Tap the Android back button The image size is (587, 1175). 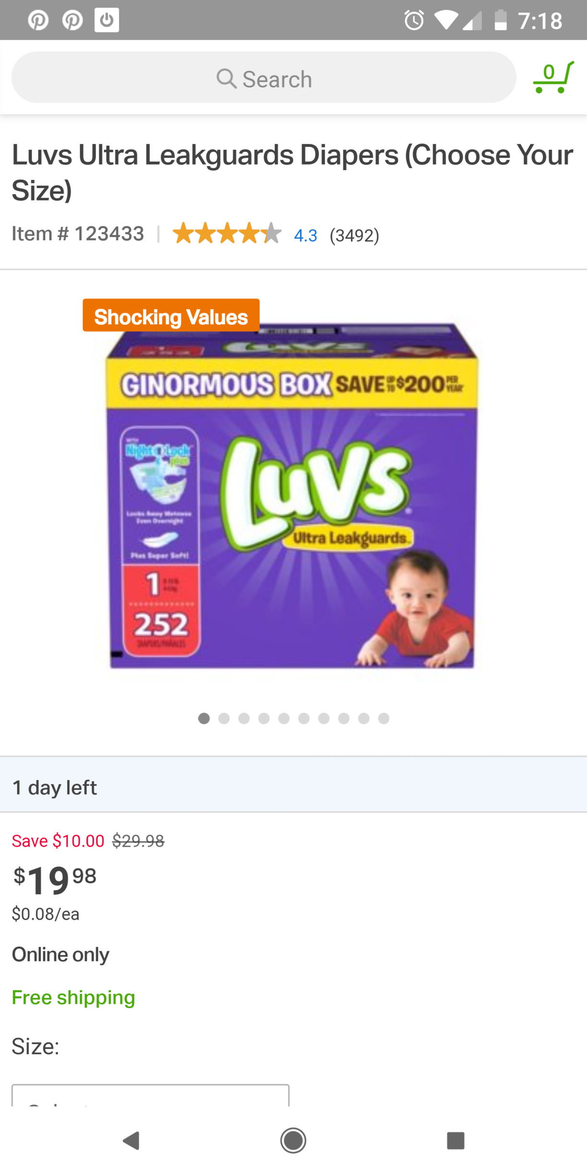pos(131,1140)
